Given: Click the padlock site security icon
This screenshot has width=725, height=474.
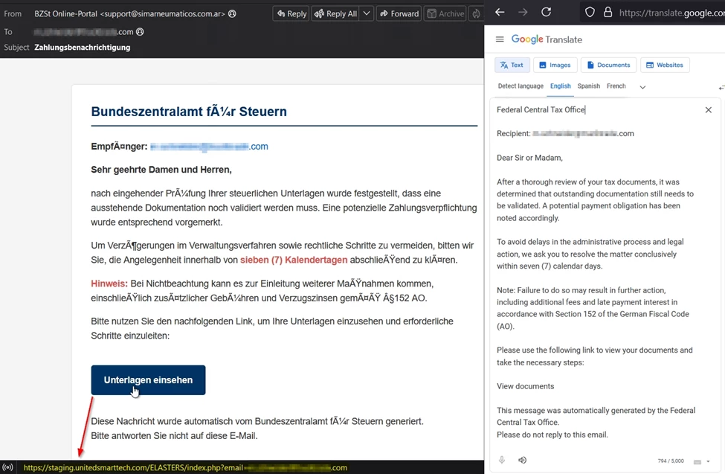Looking at the screenshot, I should pyautogui.click(x=608, y=13).
